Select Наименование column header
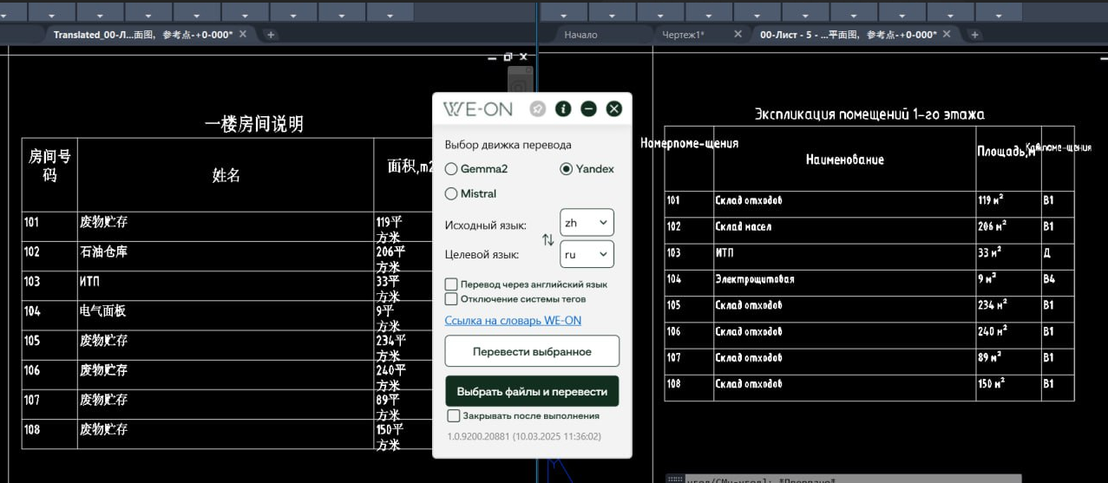 [844, 160]
